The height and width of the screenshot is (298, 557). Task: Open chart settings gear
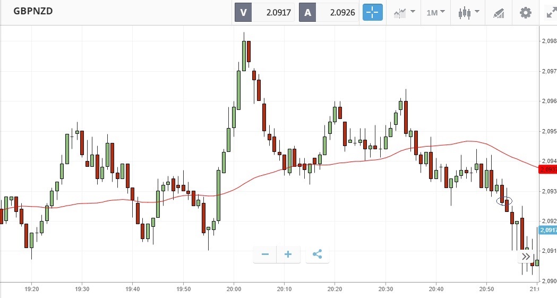(525, 12)
